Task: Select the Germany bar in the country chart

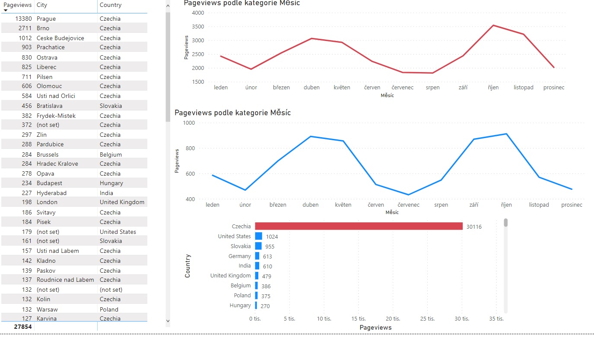Action: pyautogui.click(x=257, y=256)
